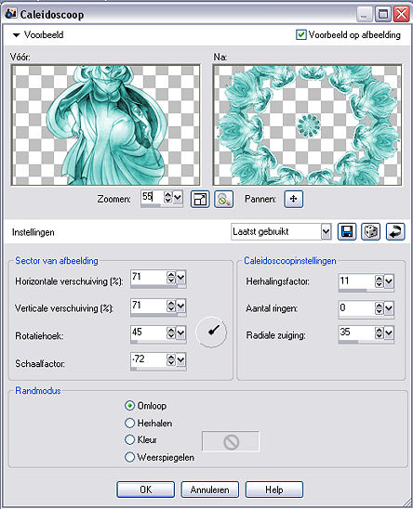Confirm with the OK button
The height and width of the screenshot is (509, 413).
click(145, 489)
